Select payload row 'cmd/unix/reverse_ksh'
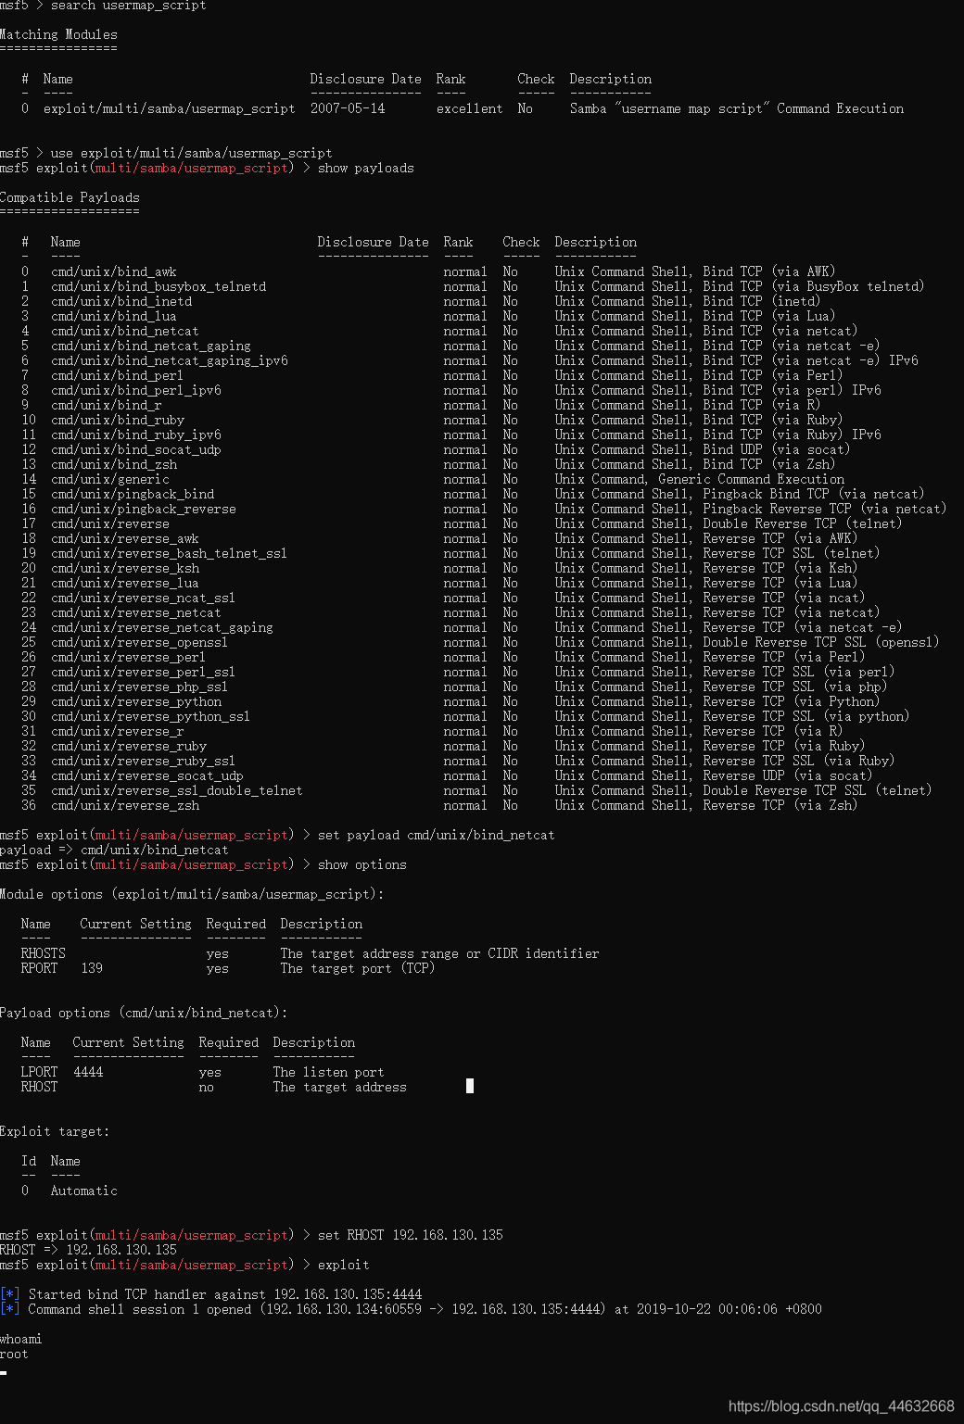This screenshot has height=1424, width=964. (439, 568)
